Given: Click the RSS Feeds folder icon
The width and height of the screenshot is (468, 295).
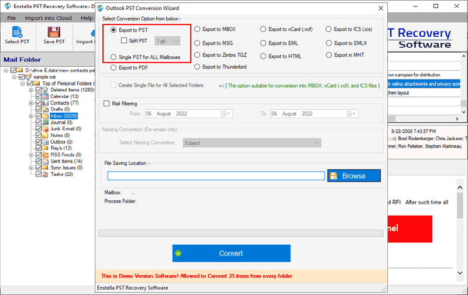Looking at the screenshot, I should click(46, 155).
